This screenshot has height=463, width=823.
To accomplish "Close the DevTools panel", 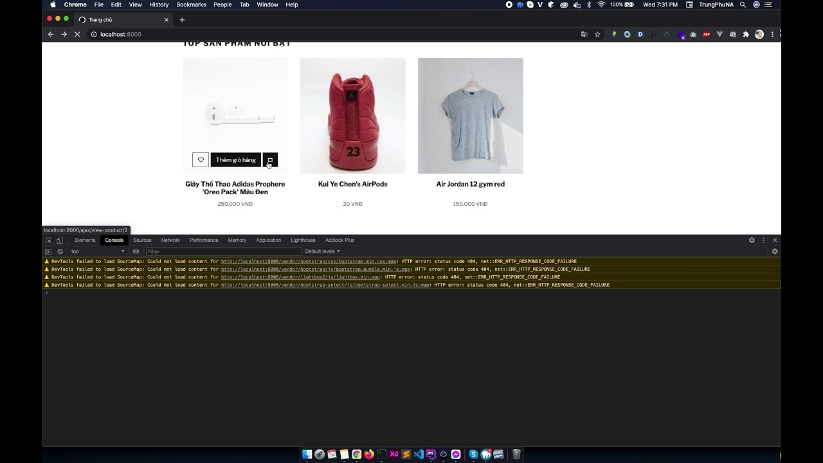I will [x=775, y=240].
